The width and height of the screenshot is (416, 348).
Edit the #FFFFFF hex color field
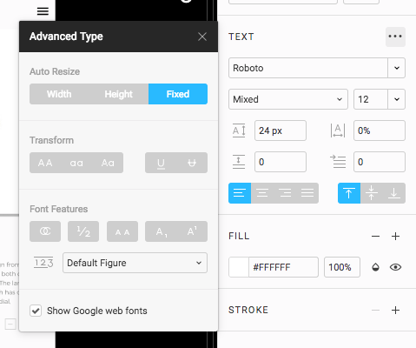point(284,267)
